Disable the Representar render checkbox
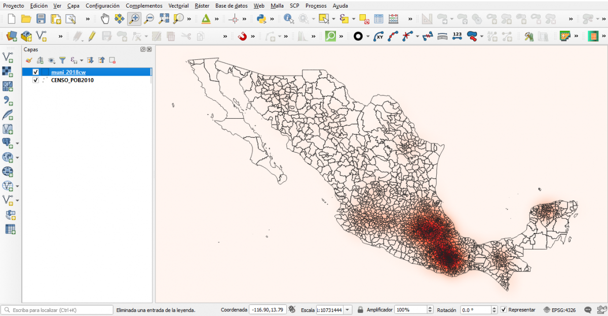608x316 pixels. click(x=504, y=309)
